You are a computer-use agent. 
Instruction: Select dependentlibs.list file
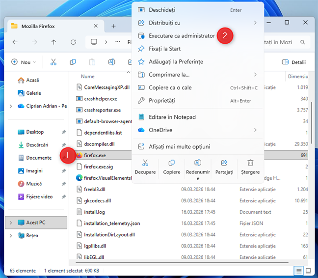99,133
